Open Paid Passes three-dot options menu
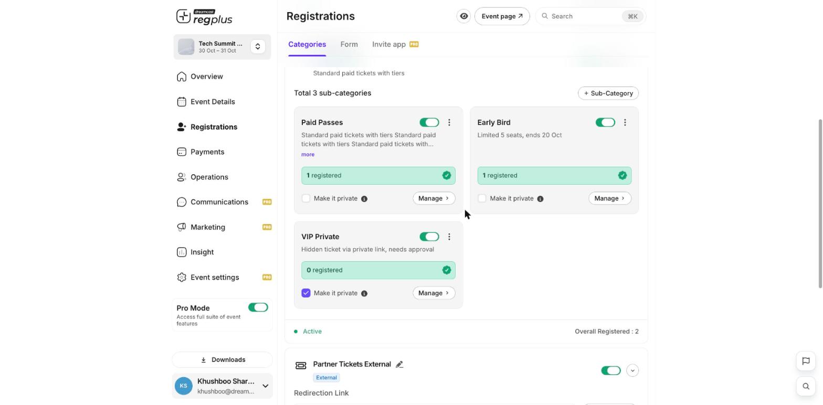This screenshot has width=823, height=405. pos(449,122)
